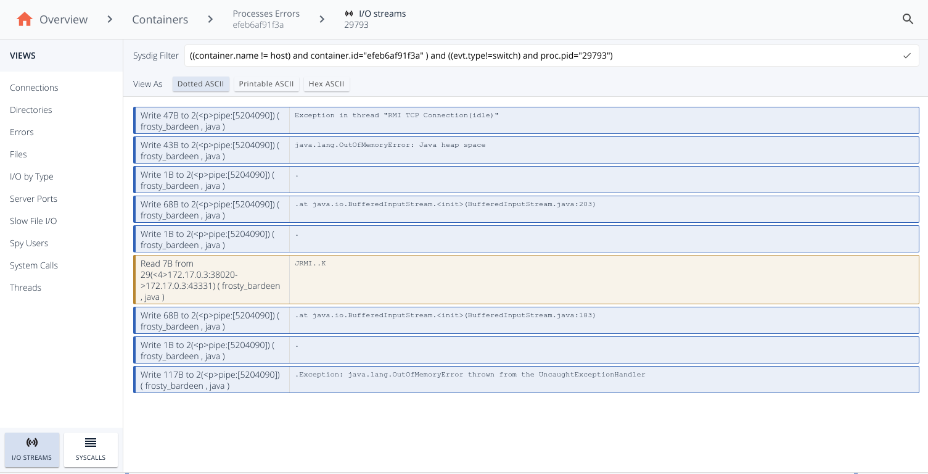
Task: Open the Connections view
Action: (34, 88)
